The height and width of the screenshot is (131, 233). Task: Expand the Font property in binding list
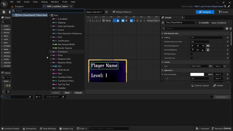tap(51, 37)
